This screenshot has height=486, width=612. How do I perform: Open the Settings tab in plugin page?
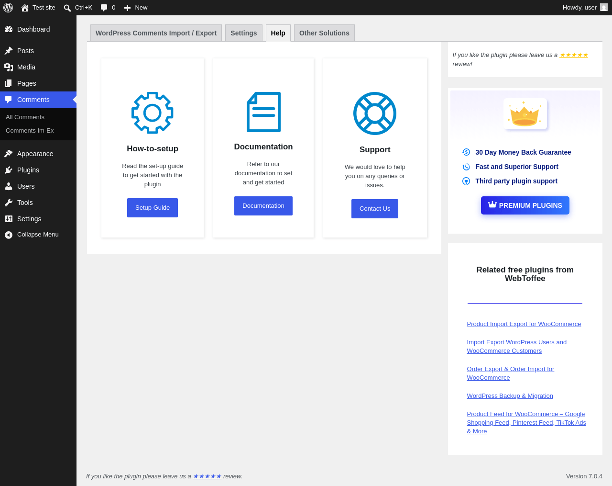tap(244, 33)
